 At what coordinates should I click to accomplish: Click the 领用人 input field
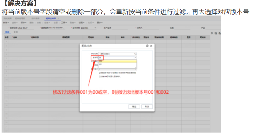151,28
